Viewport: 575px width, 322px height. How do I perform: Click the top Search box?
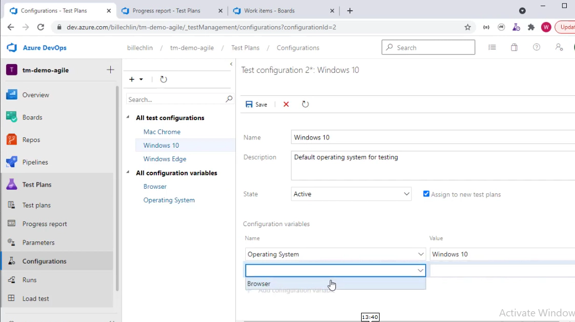[428, 47]
